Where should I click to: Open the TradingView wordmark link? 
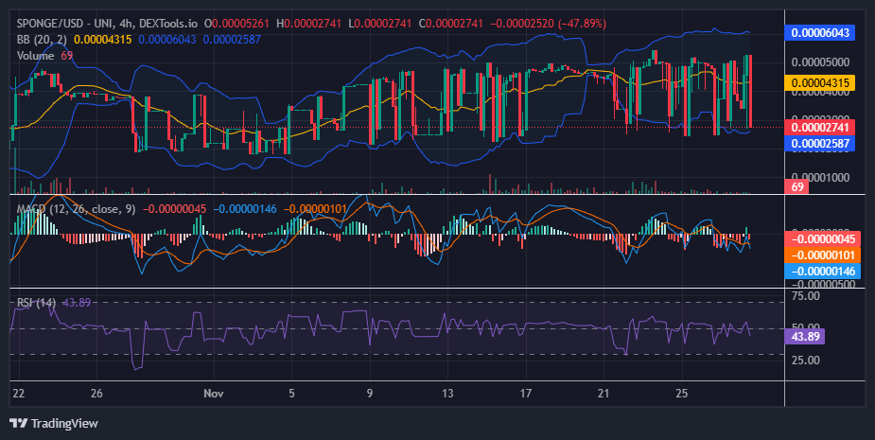[64, 423]
